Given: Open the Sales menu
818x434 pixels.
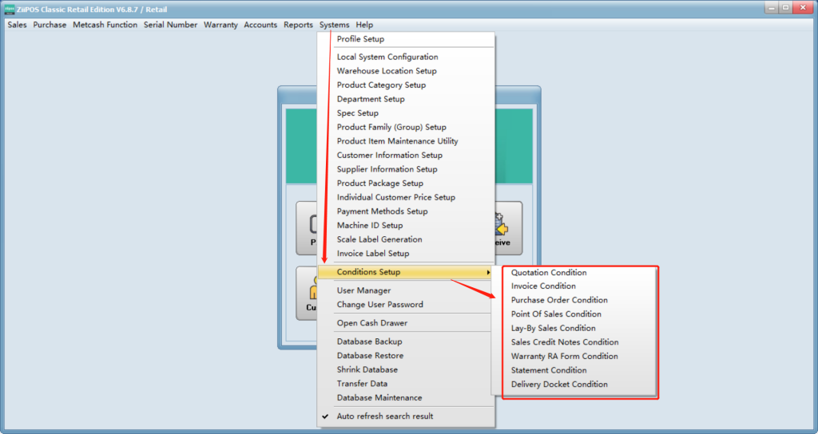Looking at the screenshot, I should (17, 25).
